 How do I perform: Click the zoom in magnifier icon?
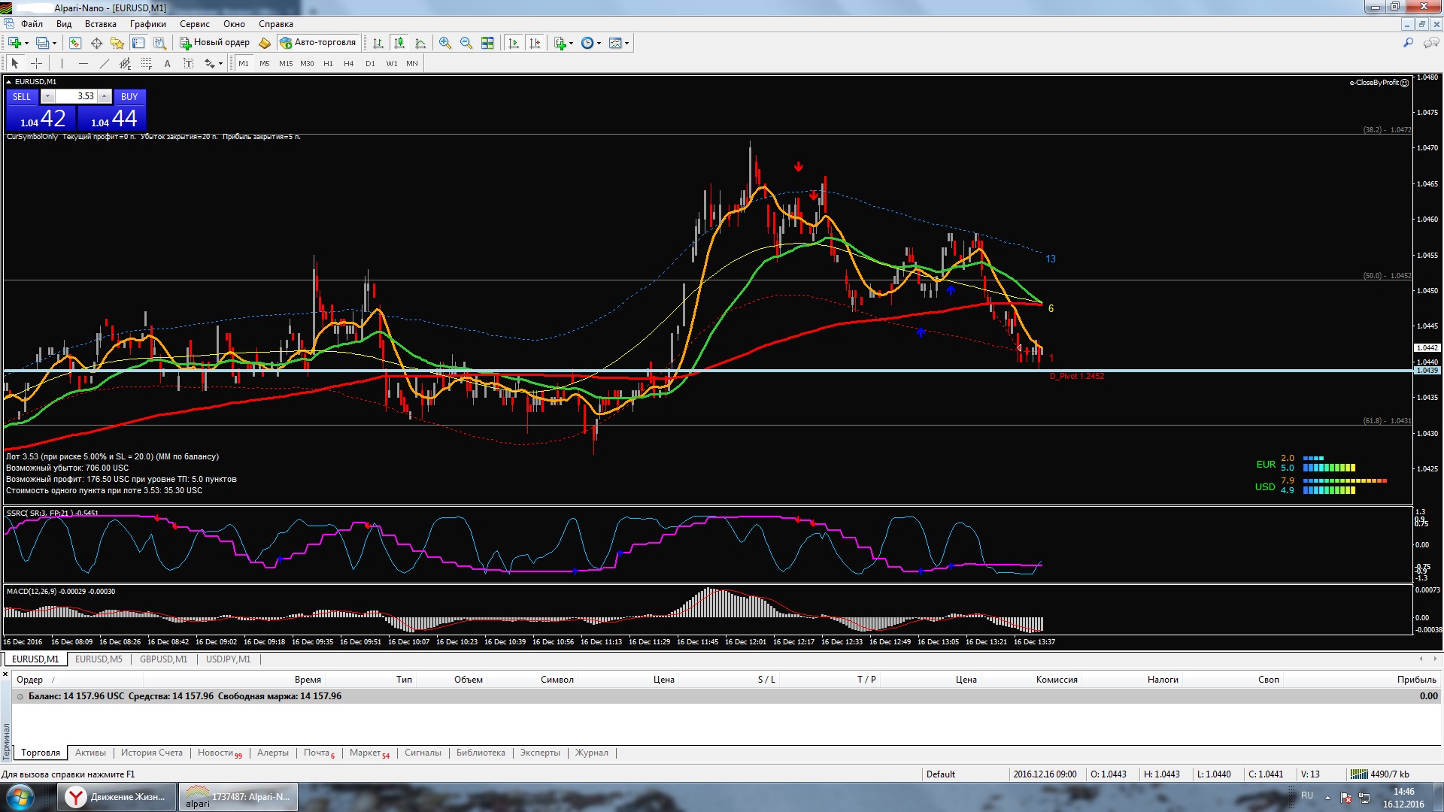(x=445, y=43)
